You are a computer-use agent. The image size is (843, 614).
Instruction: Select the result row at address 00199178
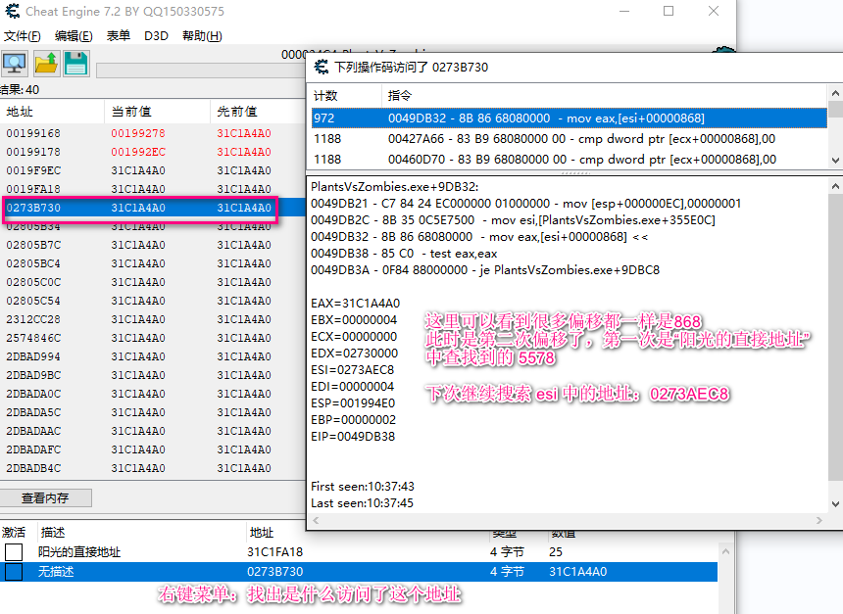tap(153, 152)
